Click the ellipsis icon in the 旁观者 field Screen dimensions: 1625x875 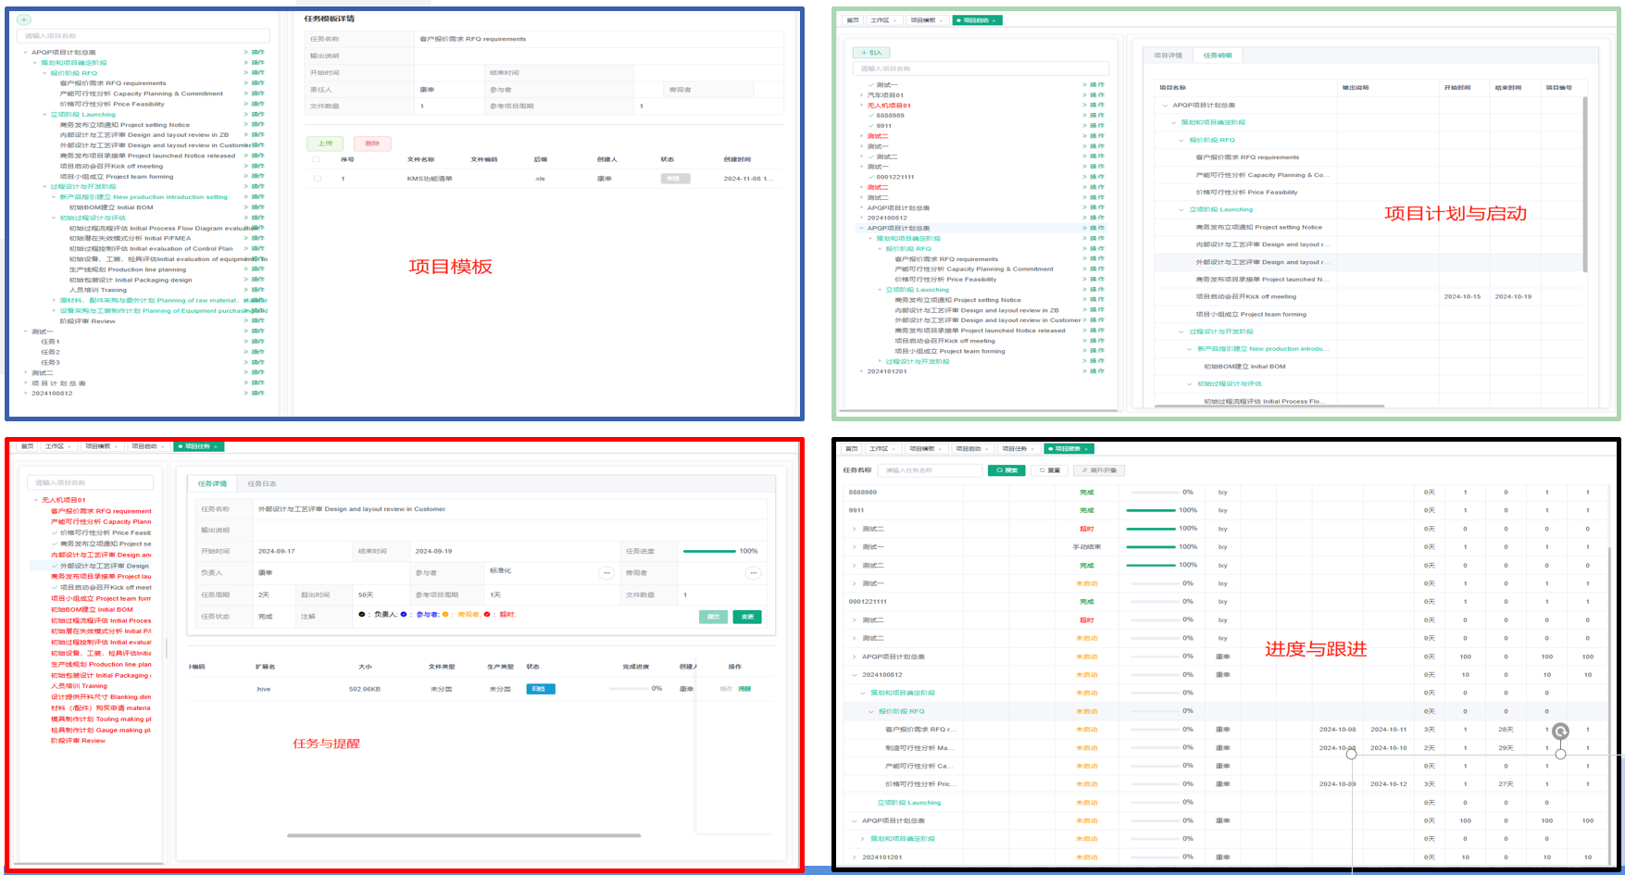754,573
